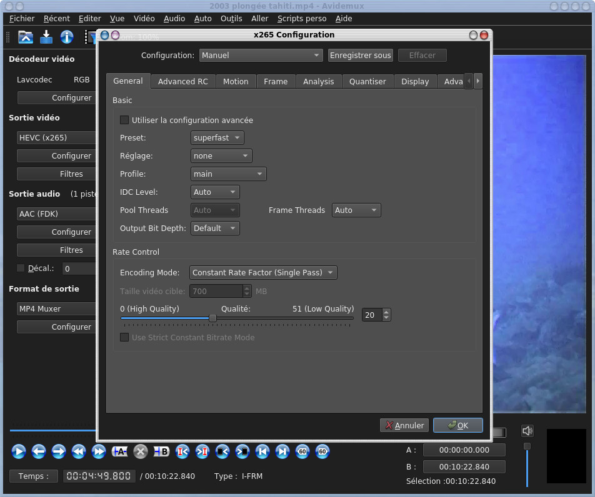Enable 'Utiliser la configuration avancée' checkbox
595x497 pixels.
coord(124,120)
